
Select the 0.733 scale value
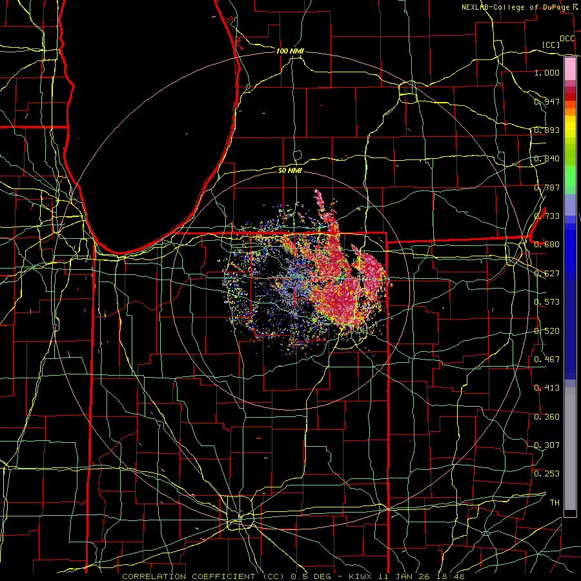tap(547, 216)
